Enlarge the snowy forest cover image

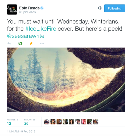pyautogui.click(x=66, y=80)
